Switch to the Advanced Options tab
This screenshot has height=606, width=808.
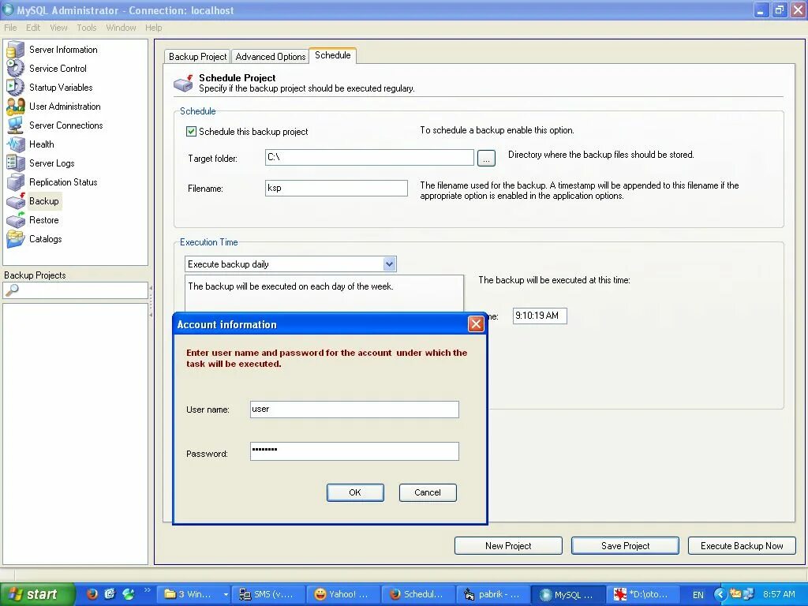(x=271, y=57)
